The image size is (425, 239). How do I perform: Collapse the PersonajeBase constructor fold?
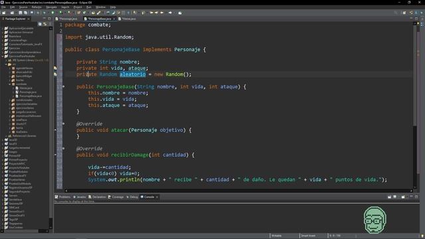point(64,87)
